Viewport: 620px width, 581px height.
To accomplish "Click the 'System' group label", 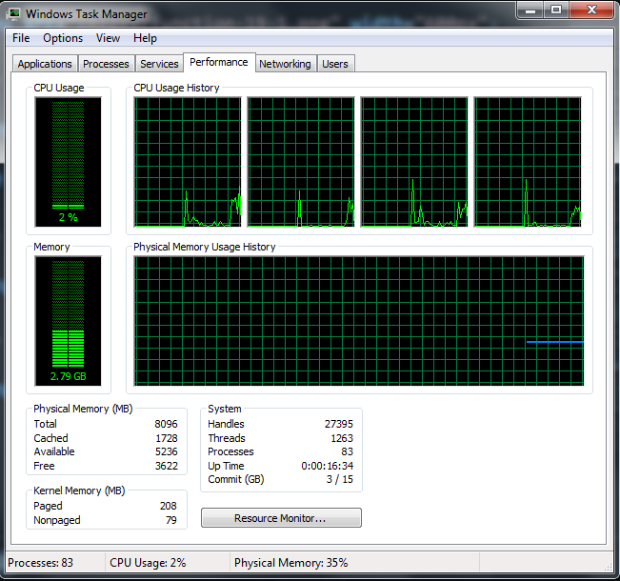I will pos(225,409).
